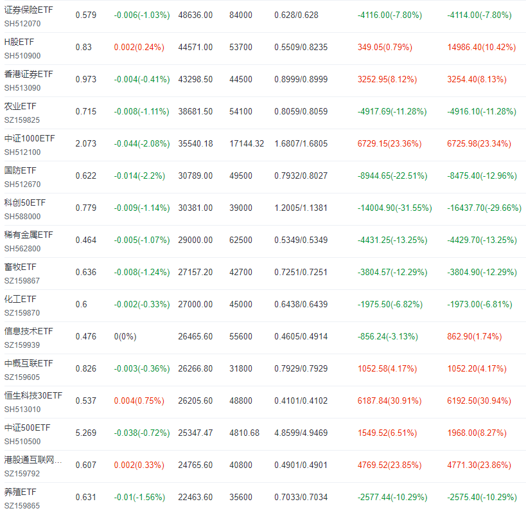Click cost value 0.7033/0.7034
This screenshot has height=513, width=526.
(301, 497)
